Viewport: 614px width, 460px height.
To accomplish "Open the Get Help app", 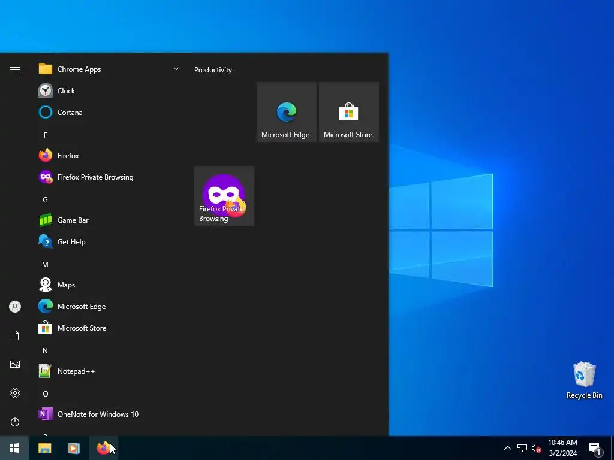I will [109, 242].
